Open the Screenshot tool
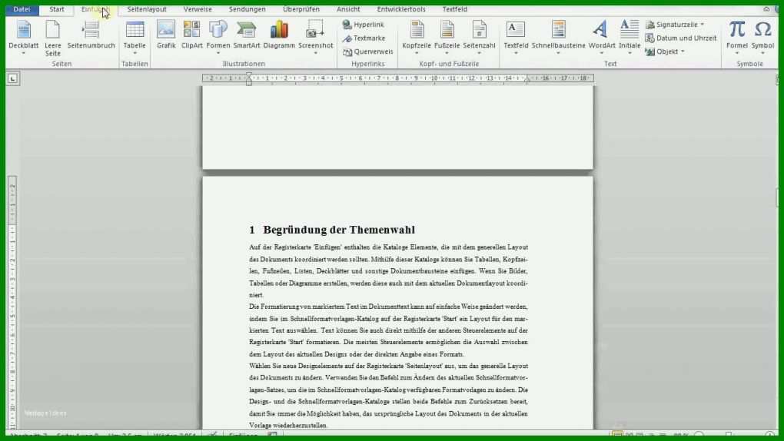This screenshot has height=441, width=784. 315,37
